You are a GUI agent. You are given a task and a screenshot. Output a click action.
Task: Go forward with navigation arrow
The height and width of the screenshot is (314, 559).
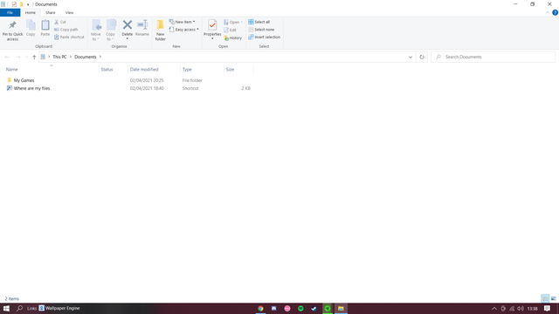17,57
